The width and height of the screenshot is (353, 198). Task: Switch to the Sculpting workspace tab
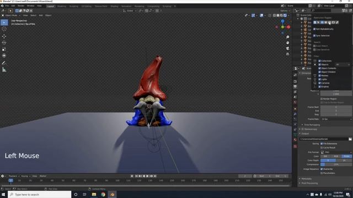point(73,6)
